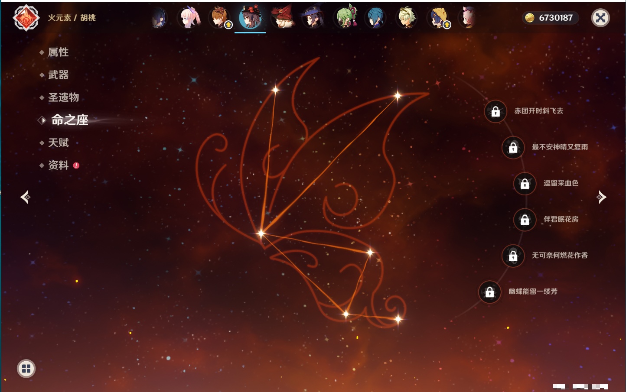The width and height of the screenshot is (626, 392).
Task: Open the 武器 weapon tab
Action: click(58, 75)
